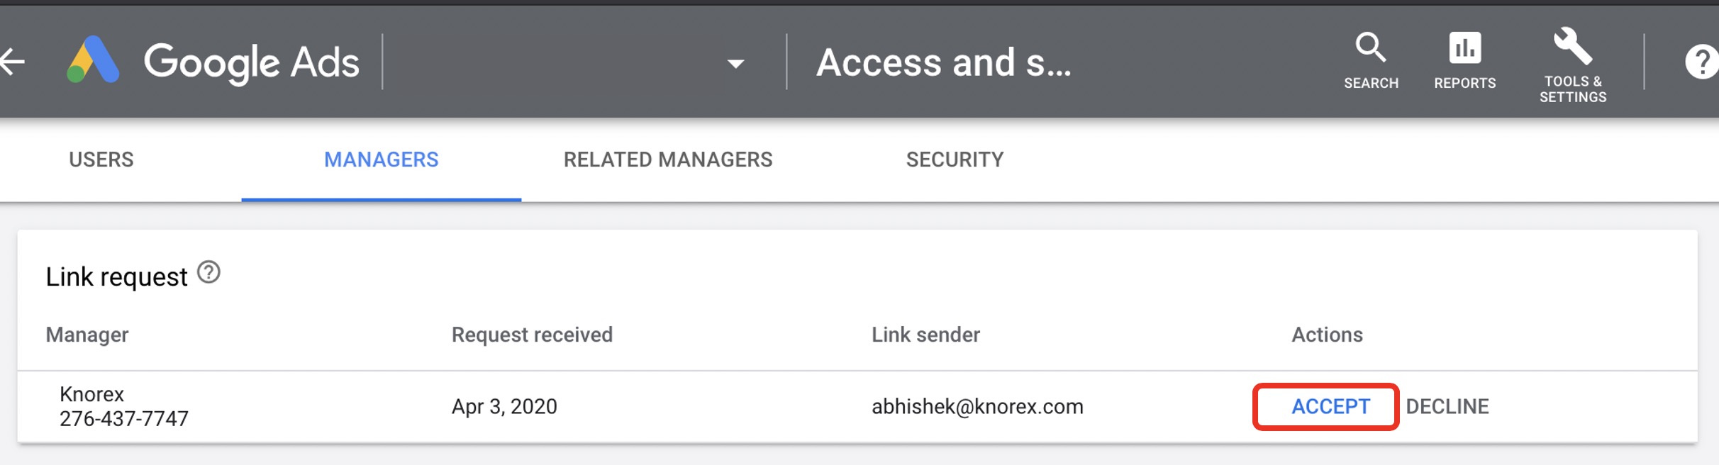Image resolution: width=1719 pixels, height=465 pixels.
Task: Select the Managers tab
Action: [x=382, y=159]
